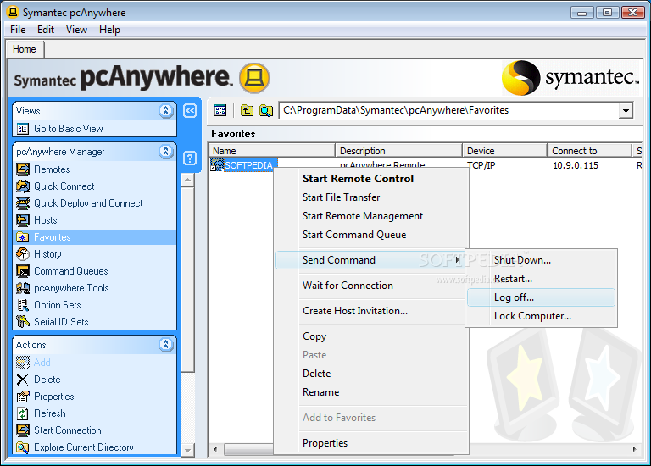651x466 pixels.
Task: Click the browse folder search toolbar icon
Action: tap(265, 110)
